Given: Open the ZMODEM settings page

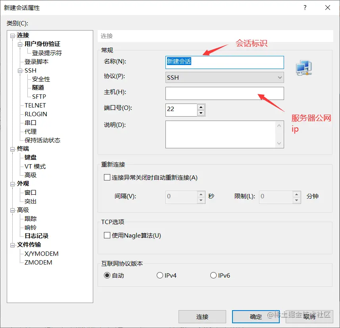Looking at the screenshot, I should click(x=38, y=262).
